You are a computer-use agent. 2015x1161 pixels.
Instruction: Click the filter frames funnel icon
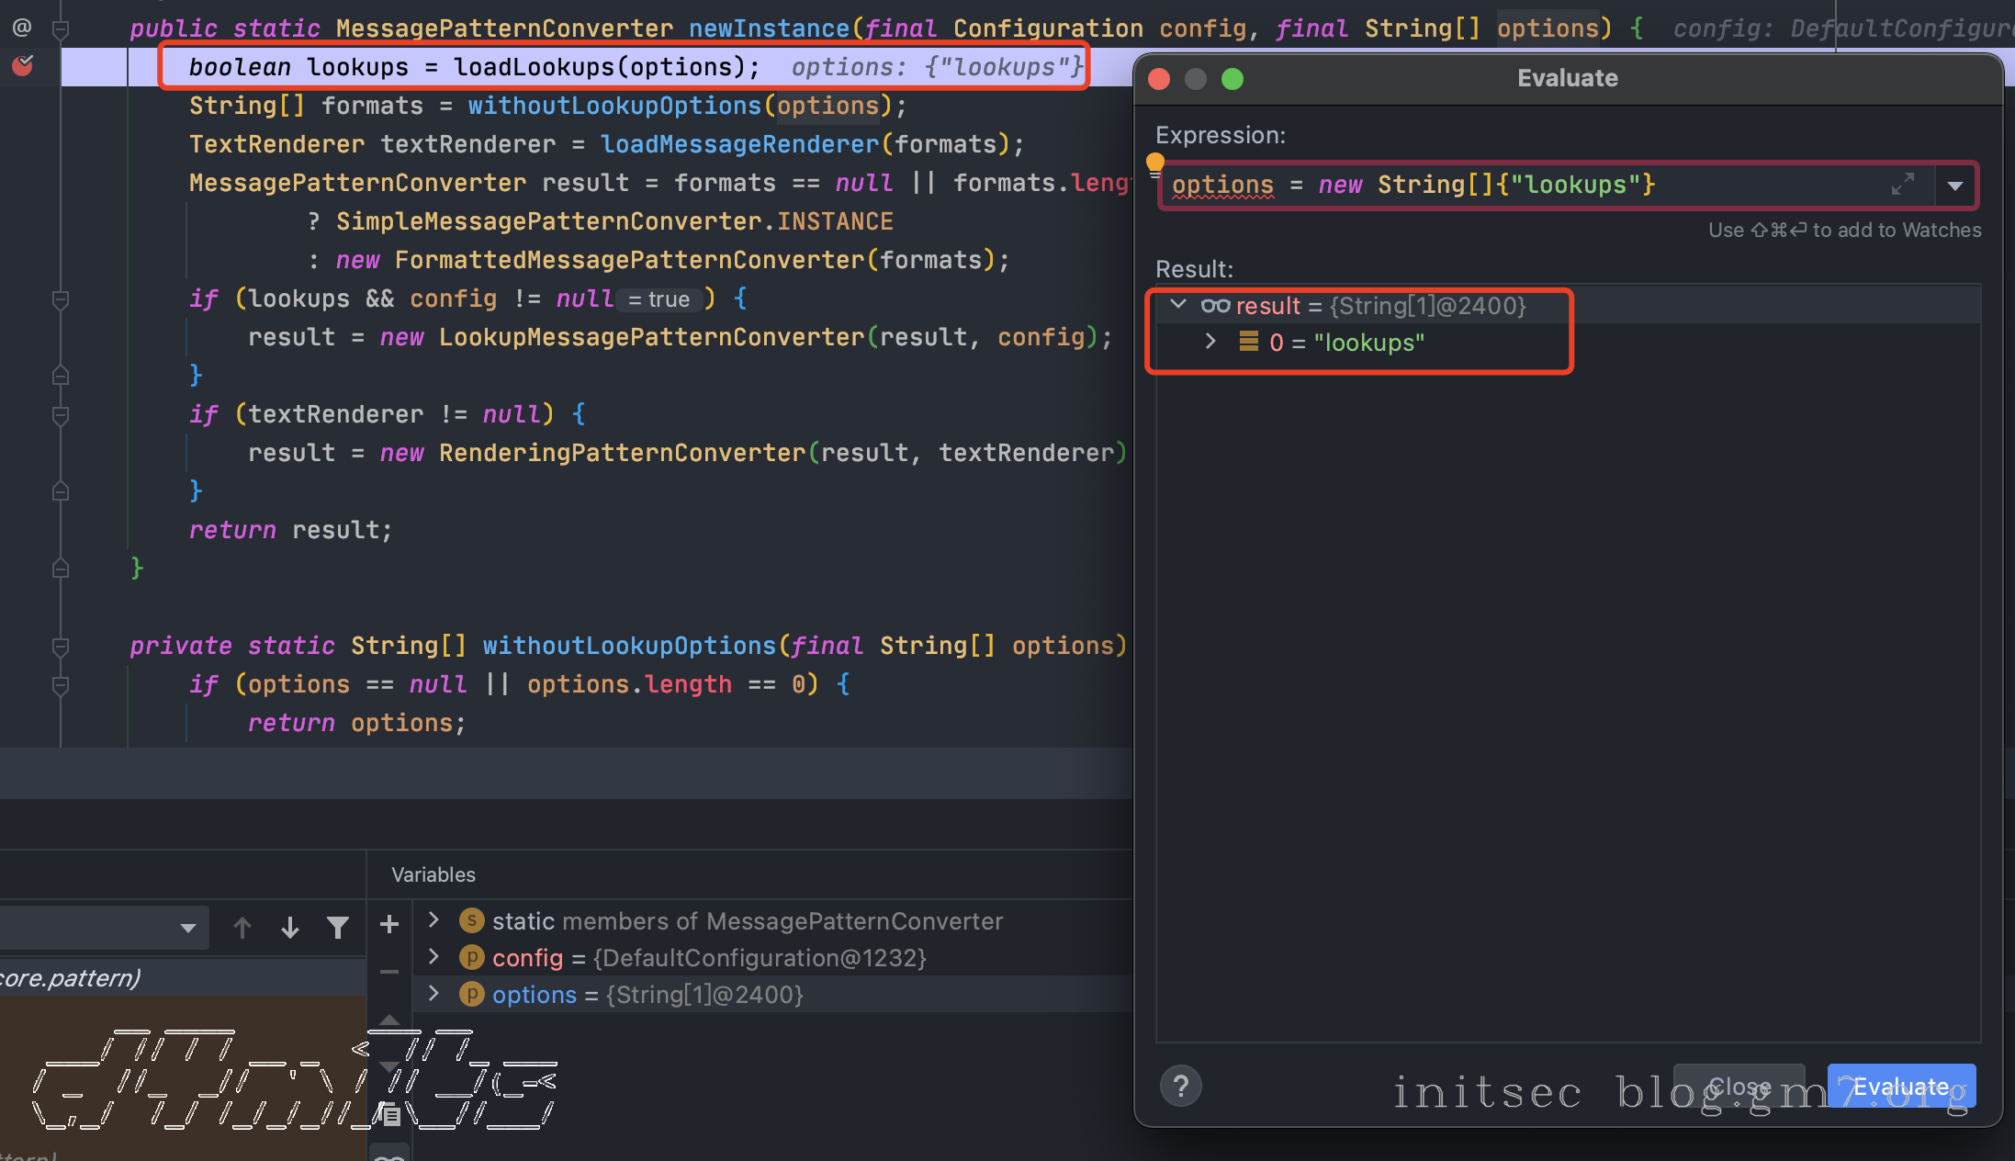338,928
